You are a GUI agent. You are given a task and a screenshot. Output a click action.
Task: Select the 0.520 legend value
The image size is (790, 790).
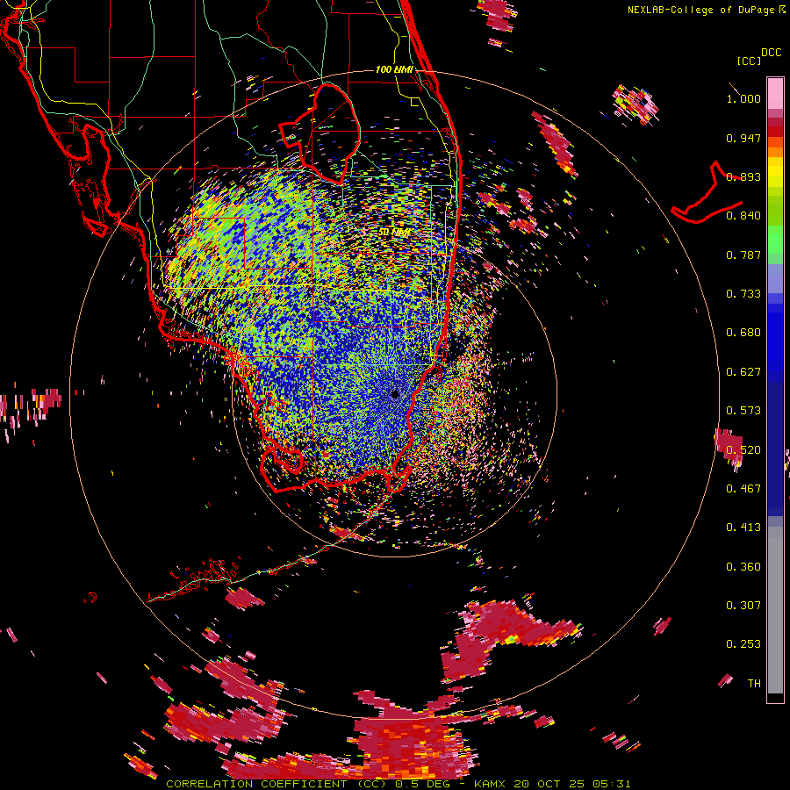coord(743,450)
